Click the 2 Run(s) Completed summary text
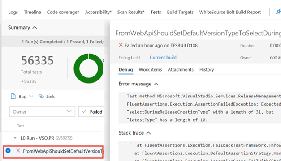This screenshot has height=161, width=281. [62, 42]
